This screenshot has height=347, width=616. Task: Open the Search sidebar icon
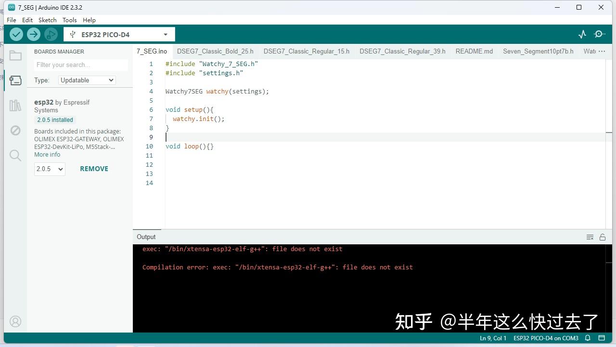point(15,155)
